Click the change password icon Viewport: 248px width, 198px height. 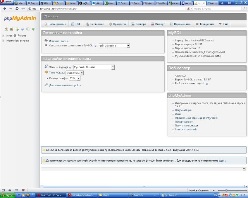(46, 41)
